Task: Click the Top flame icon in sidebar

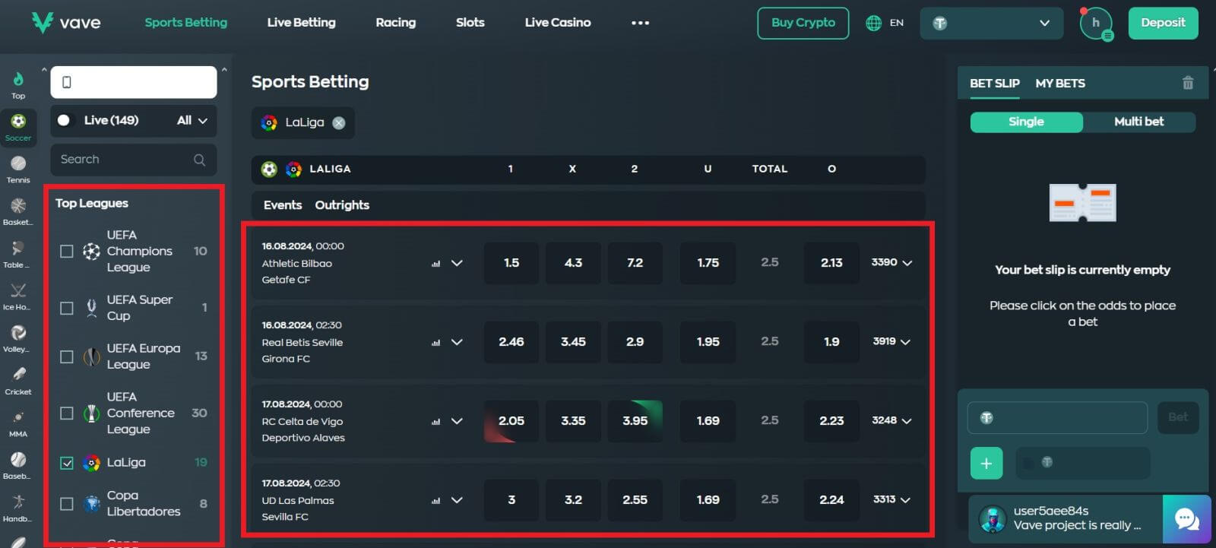Action: click(18, 80)
